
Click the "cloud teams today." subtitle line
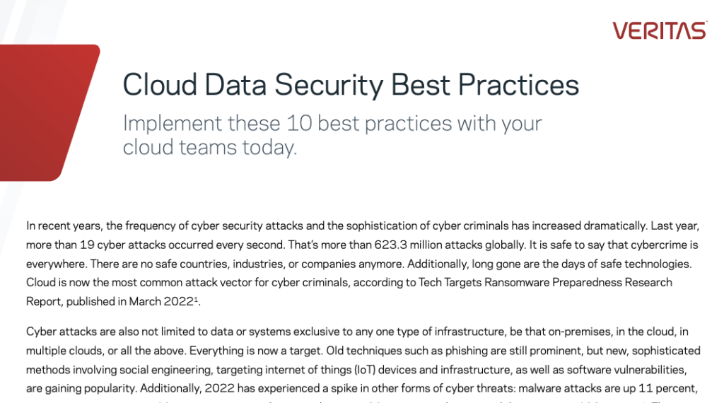(209, 147)
